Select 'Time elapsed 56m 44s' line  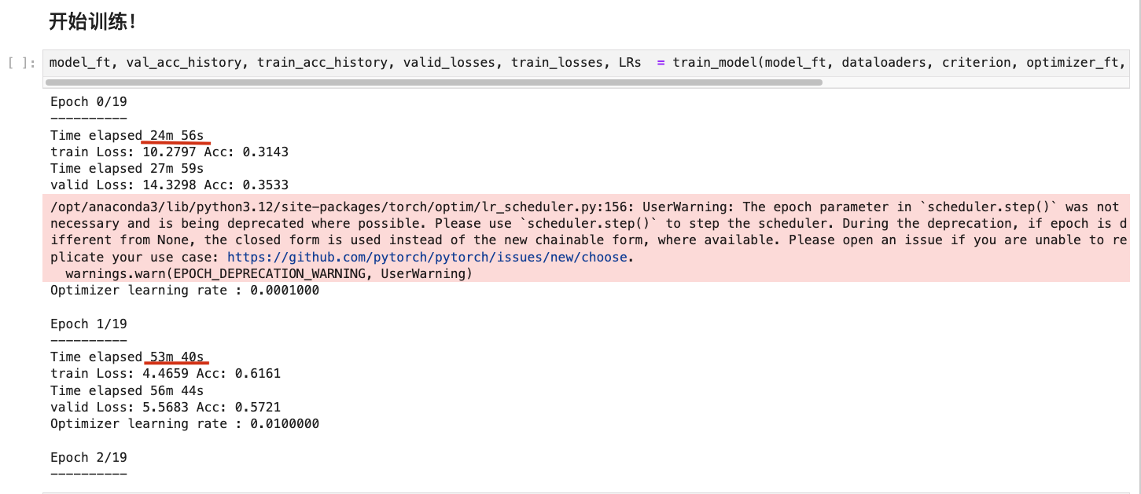coord(127,390)
